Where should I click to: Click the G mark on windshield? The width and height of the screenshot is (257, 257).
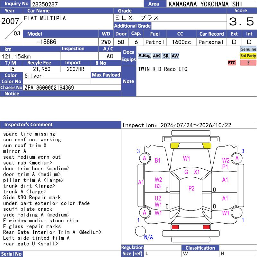click(x=186, y=172)
